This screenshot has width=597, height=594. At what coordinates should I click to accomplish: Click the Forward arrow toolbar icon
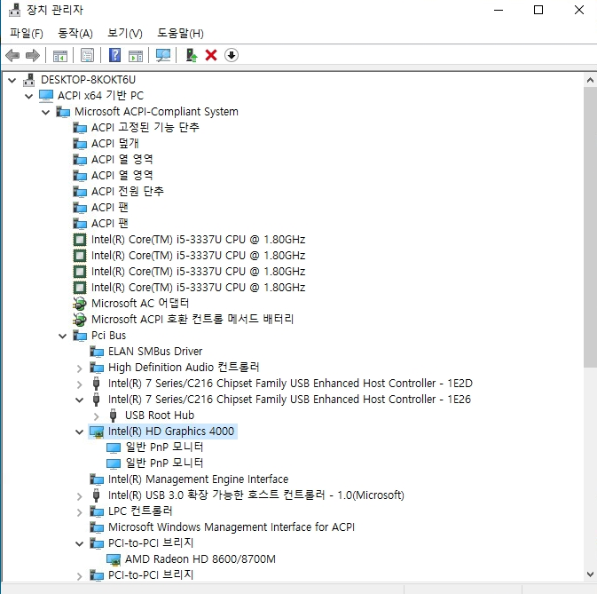pyautogui.click(x=33, y=55)
